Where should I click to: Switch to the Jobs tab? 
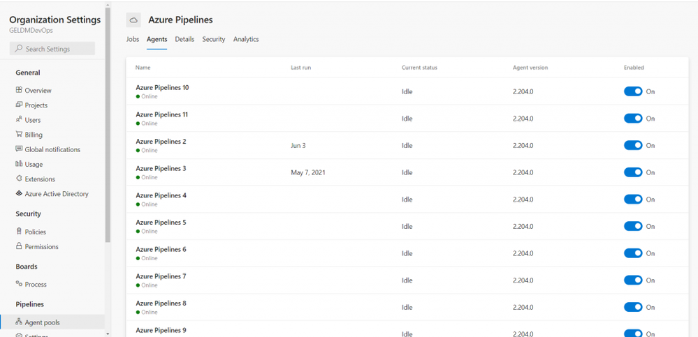pyautogui.click(x=133, y=39)
